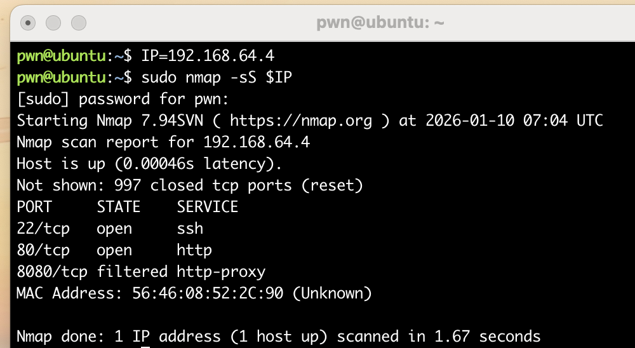
Task: Click the STATE column header
Action: (x=118, y=207)
